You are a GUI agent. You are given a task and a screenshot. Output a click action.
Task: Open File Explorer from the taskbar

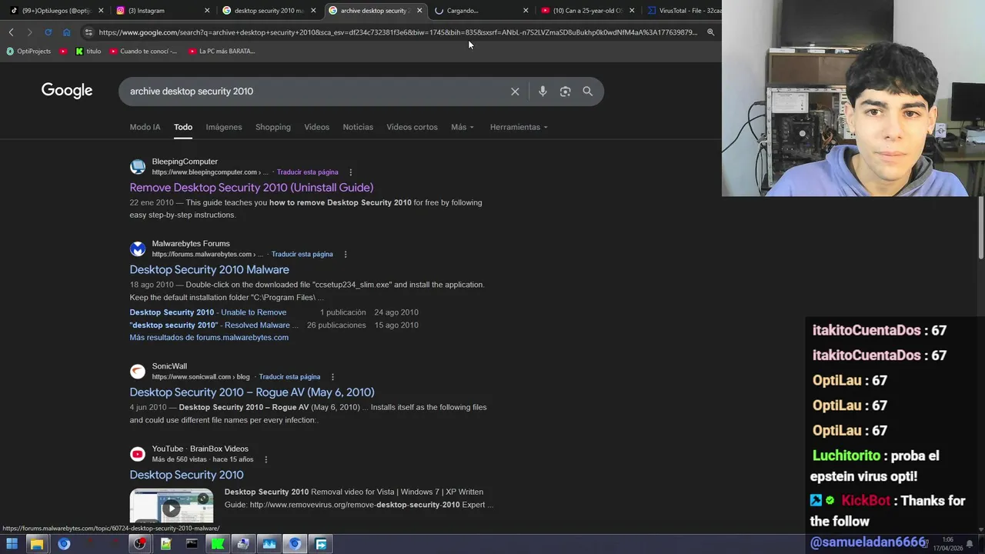pos(37,544)
